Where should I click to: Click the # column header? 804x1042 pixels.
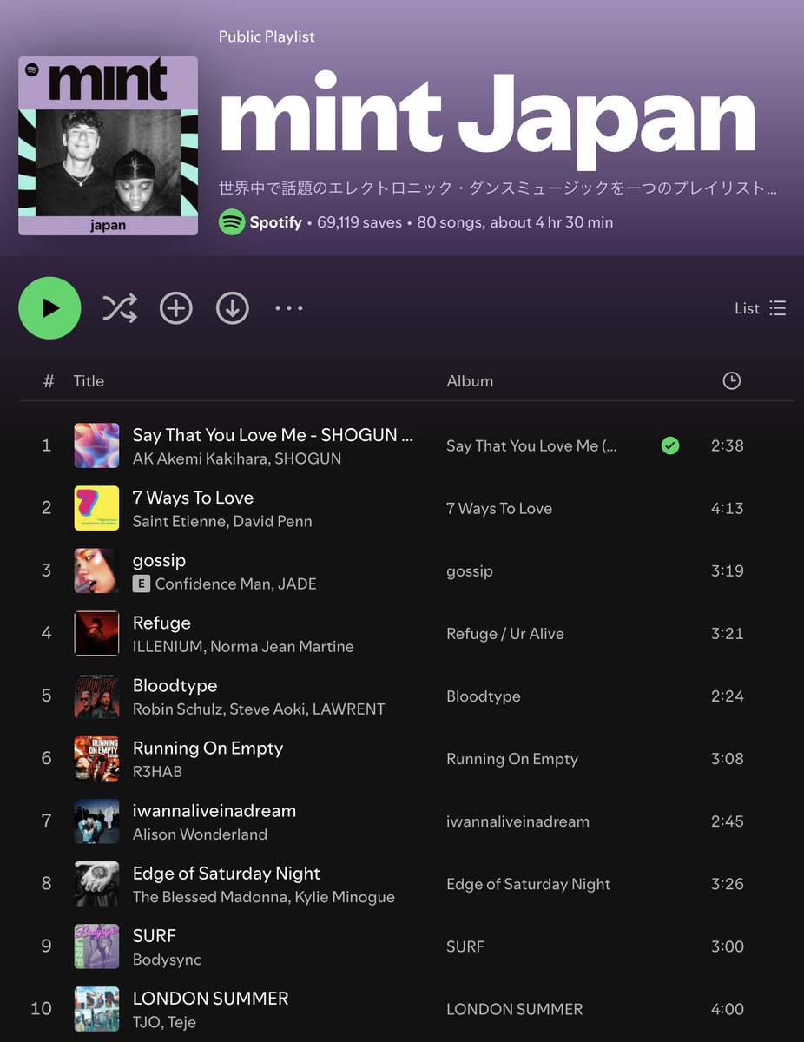tap(49, 380)
